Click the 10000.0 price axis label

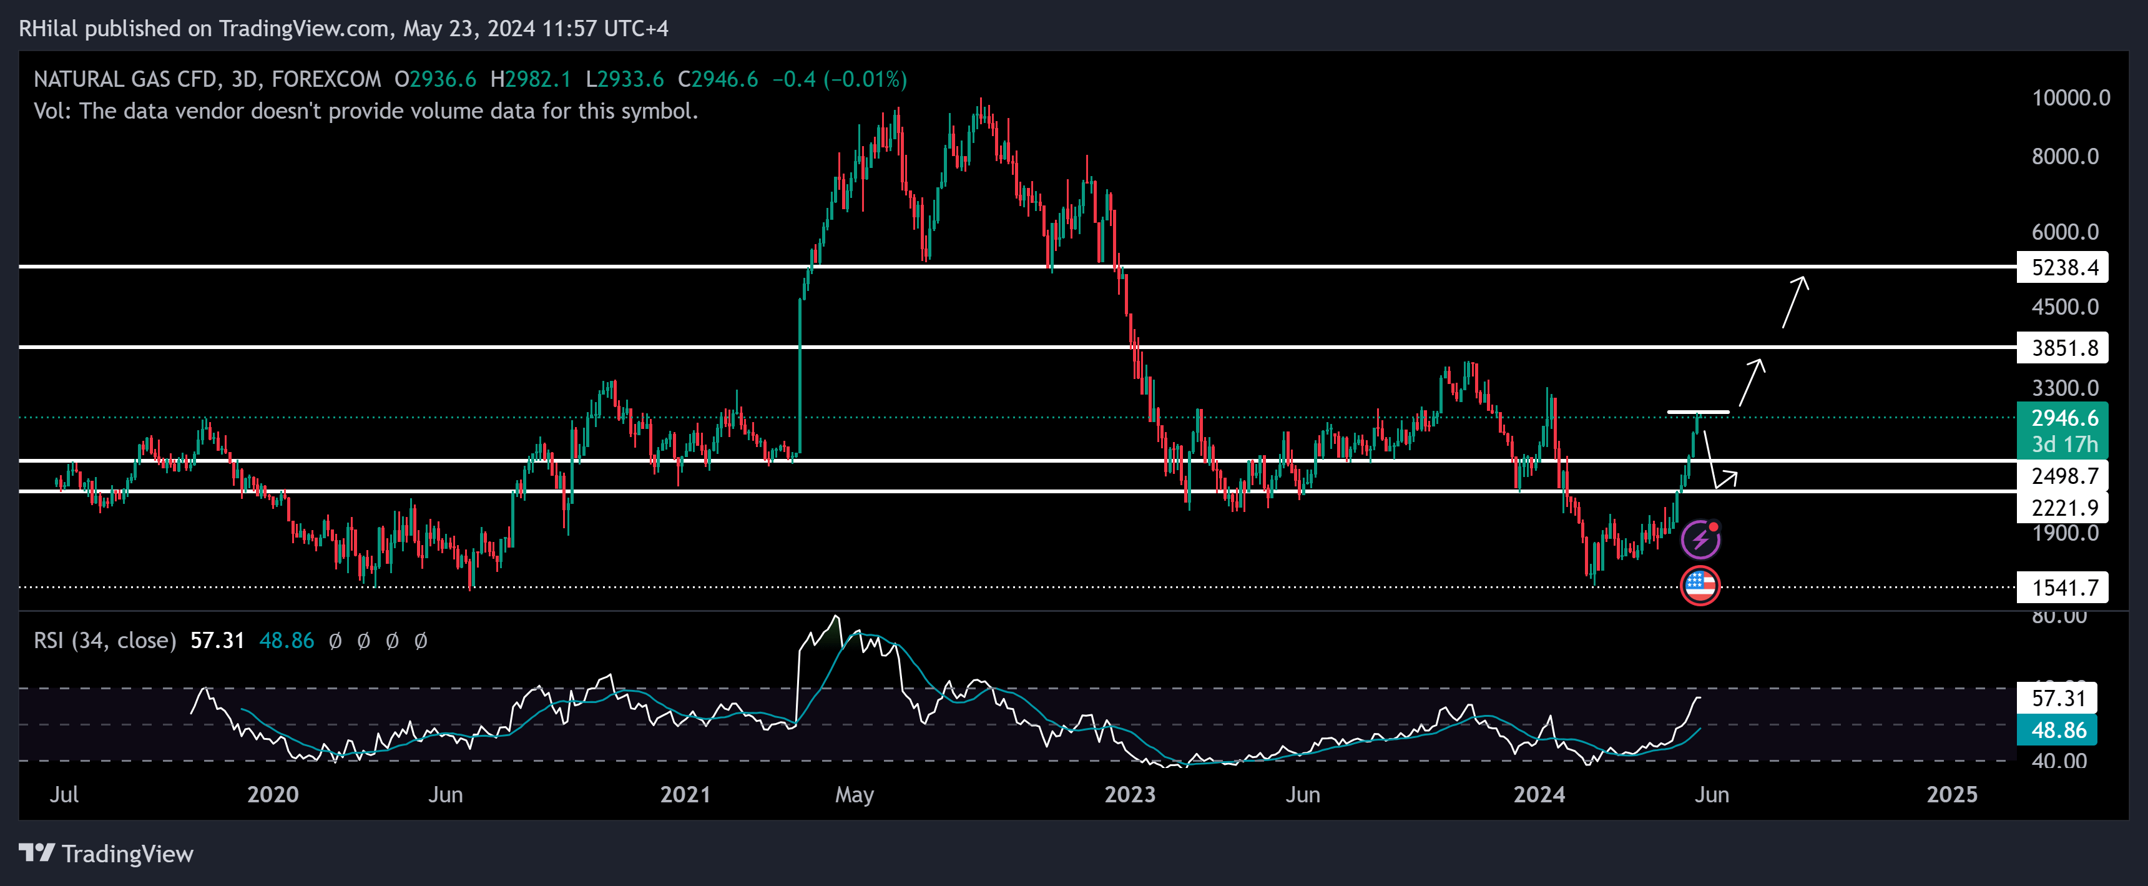[x=2071, y=97]
